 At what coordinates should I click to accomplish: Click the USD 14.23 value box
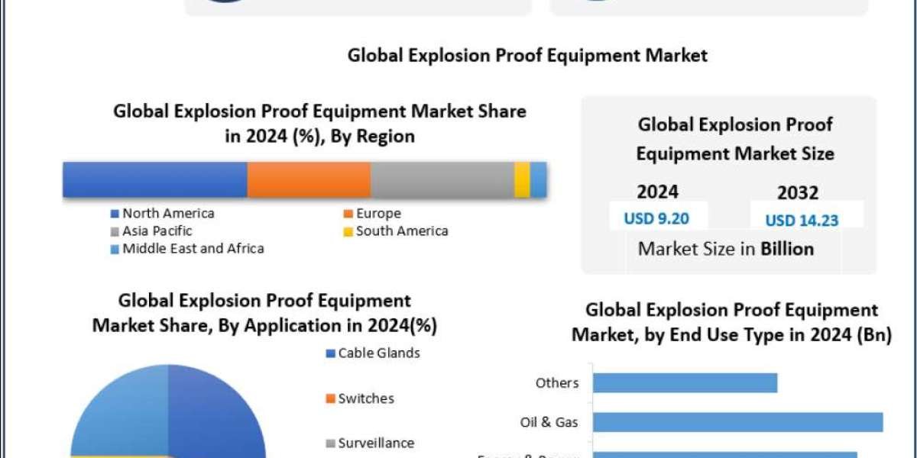[x=803, y=220]
